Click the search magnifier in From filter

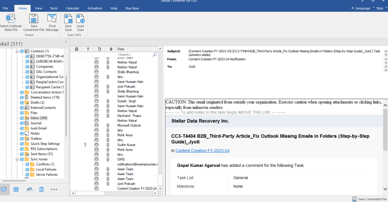pos(155,54)
